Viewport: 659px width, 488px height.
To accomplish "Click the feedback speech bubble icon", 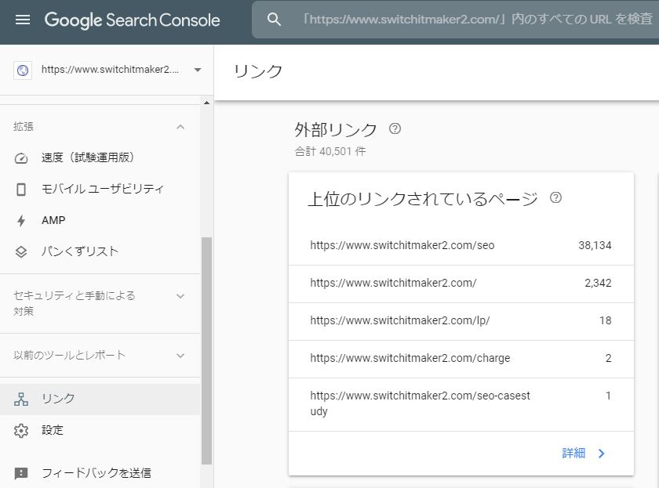I will point(21,473).
